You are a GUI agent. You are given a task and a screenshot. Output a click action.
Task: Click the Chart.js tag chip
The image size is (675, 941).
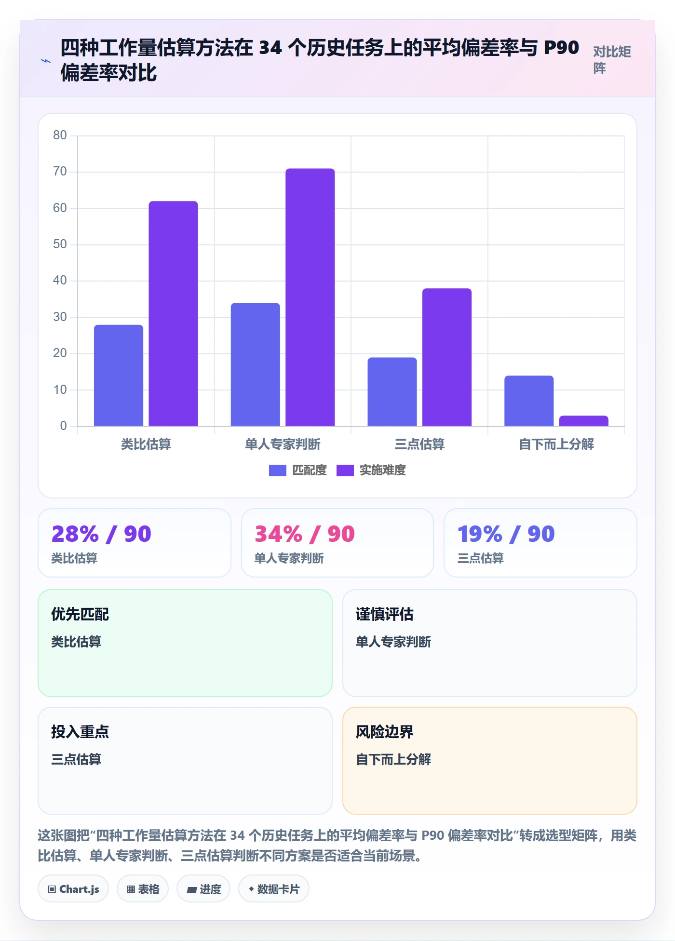tap(73, 888)
